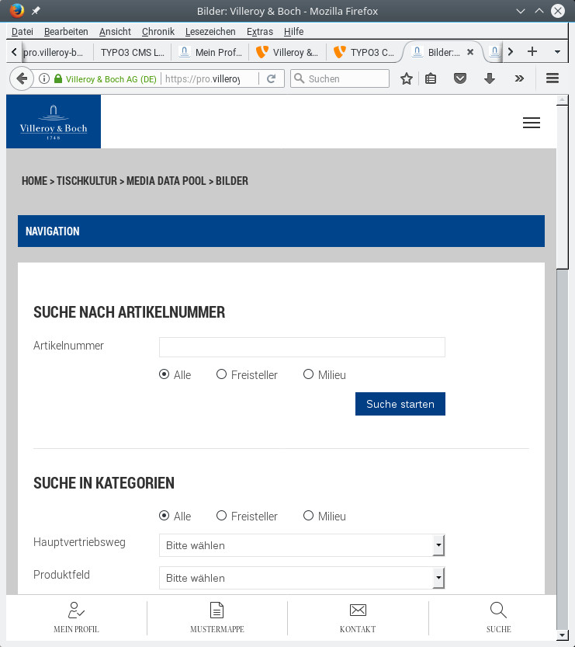Open Suche magnifier in bottom bar
Viewport: 575px width, 647px height.
point(498,617)
